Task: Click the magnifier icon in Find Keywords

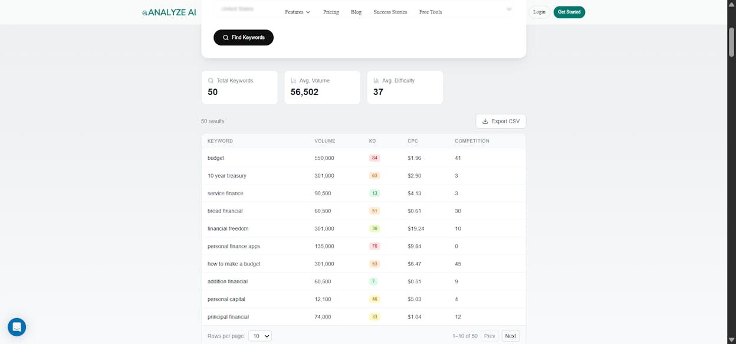Action: coord(225,37)
